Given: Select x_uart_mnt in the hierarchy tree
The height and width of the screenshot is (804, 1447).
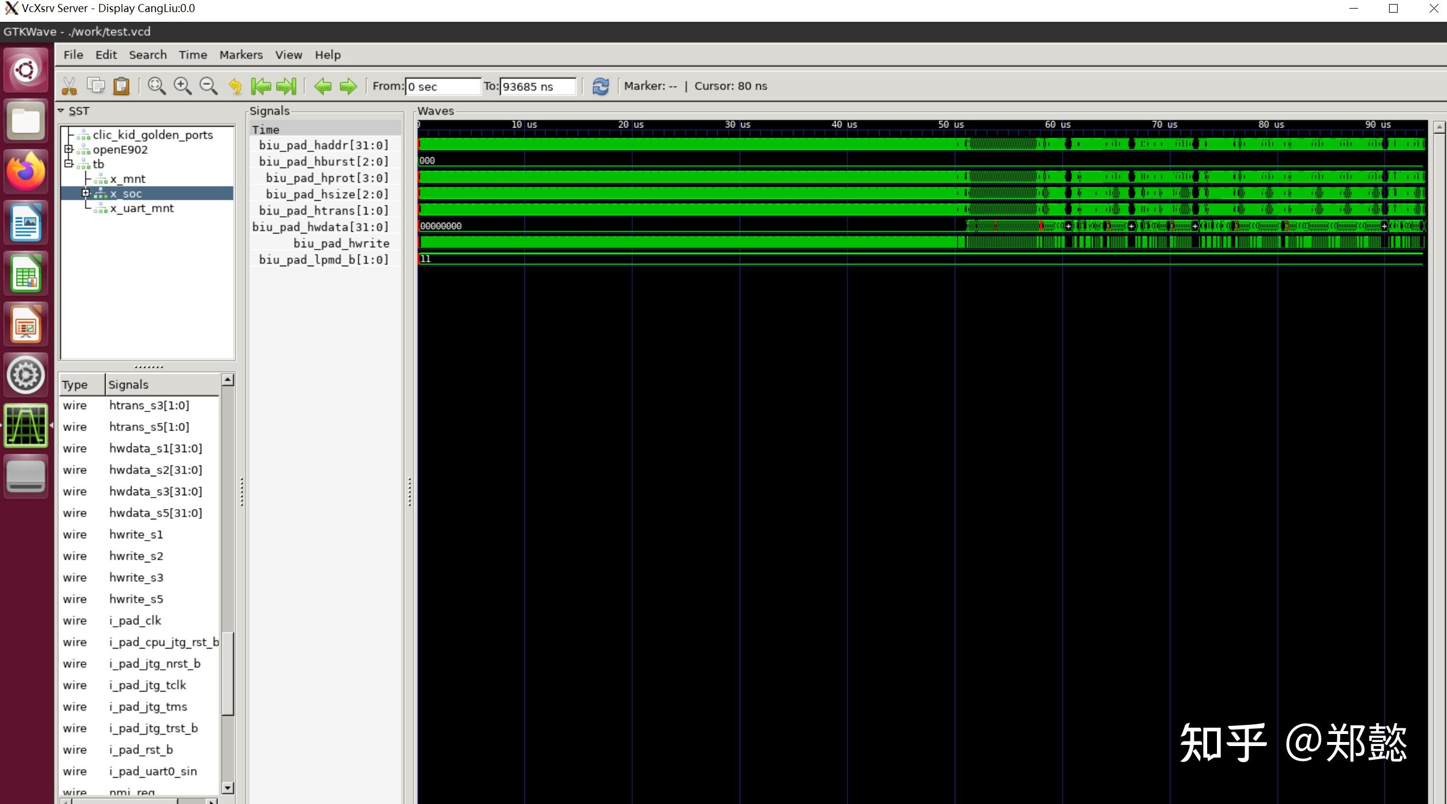Looking at the screenshot, I should click(142, 208).
